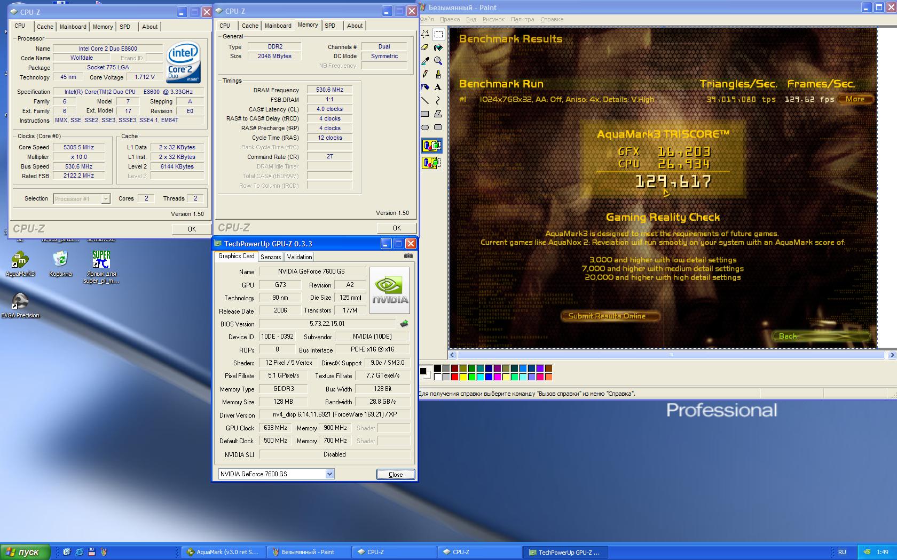Switch to Sensors tab in GPU-Z
The image size is (897, 560).
point(271,257)
